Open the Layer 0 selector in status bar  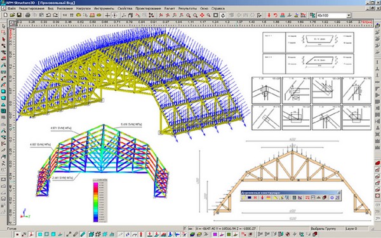click(356, 228)
